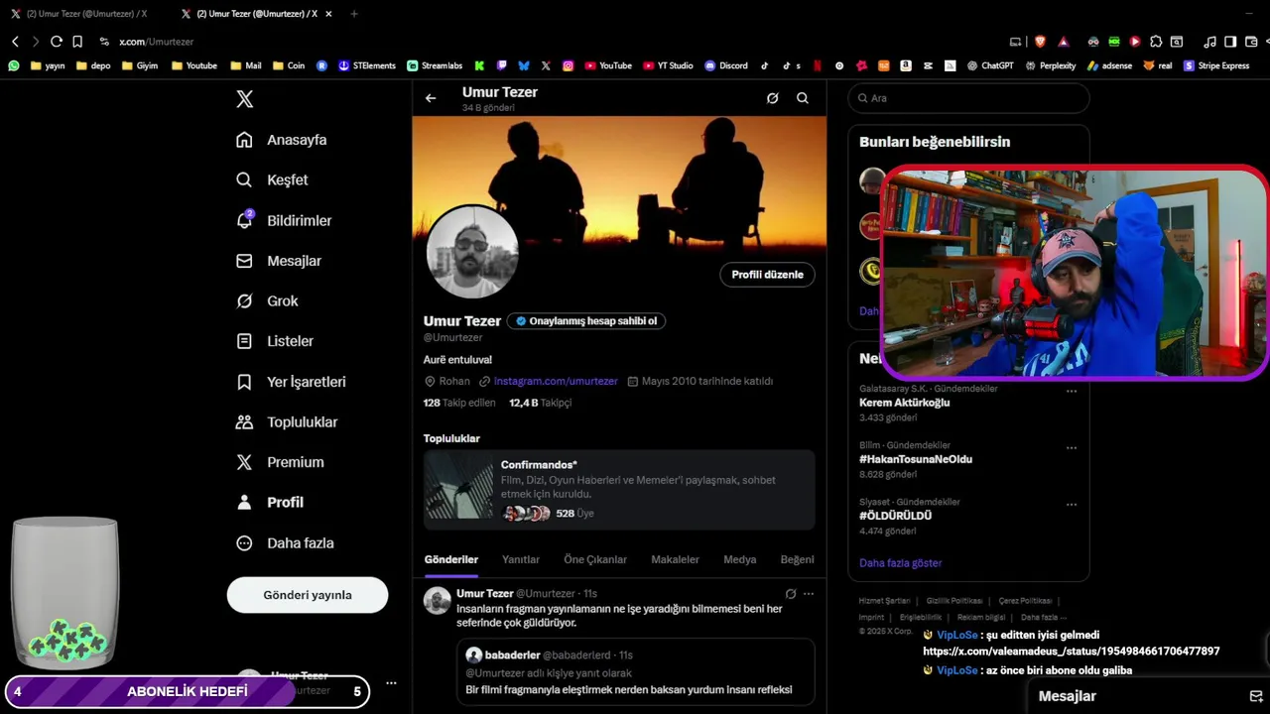The image size is (1270, 714).
Task: Open Instagram bookmark icon
Action: point(569,65)
